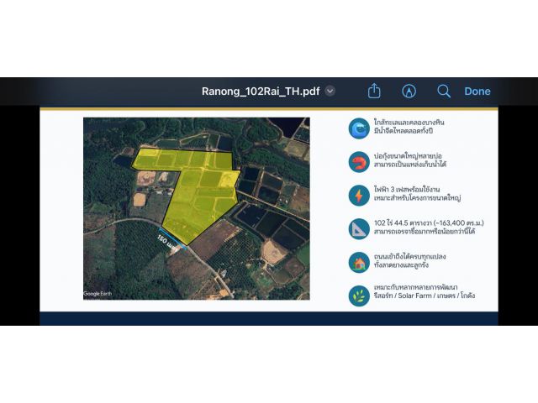This screenshot has height=403, width=538.
Task: Click the 3-phase electricity description text
Action: 417,194
